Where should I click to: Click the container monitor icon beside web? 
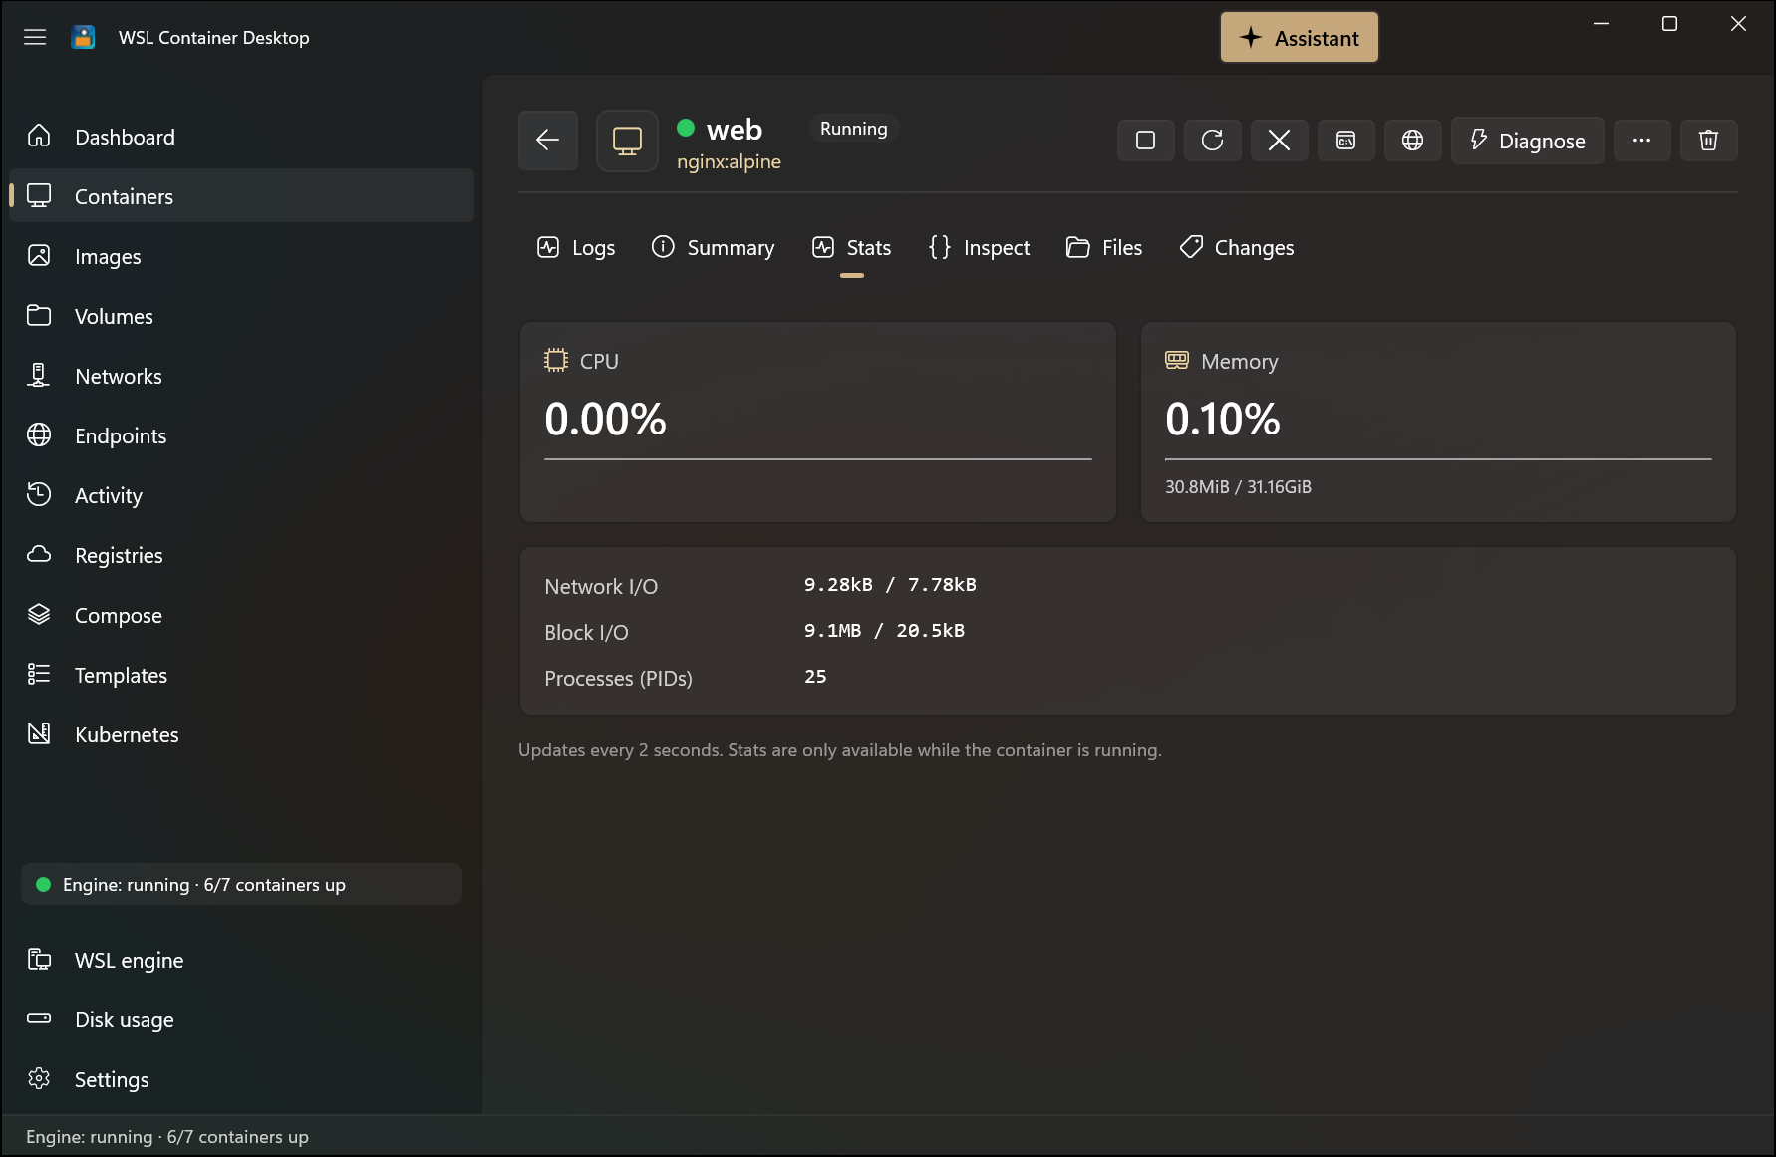[x=627, y=141]
